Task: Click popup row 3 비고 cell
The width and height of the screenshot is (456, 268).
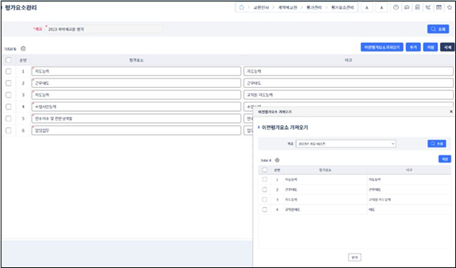Action: (409, 200)
